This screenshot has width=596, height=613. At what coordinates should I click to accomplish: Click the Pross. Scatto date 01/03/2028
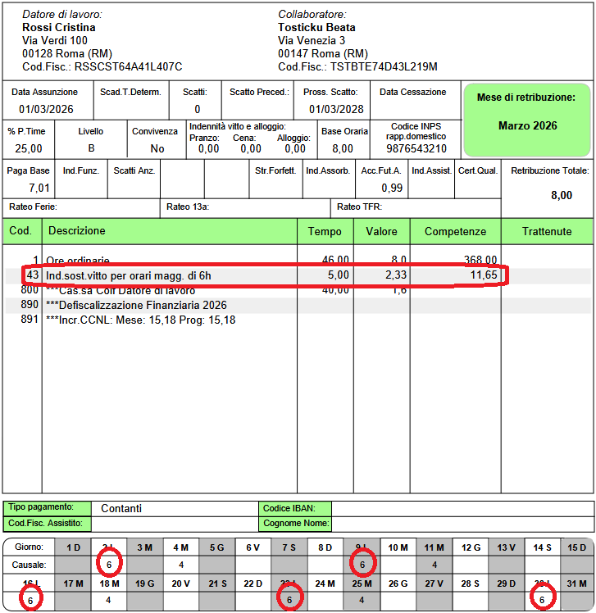[x=336, y=109]
